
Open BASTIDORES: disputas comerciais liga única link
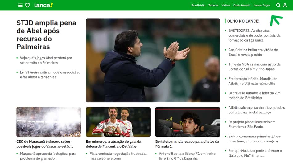pos(254,35)
